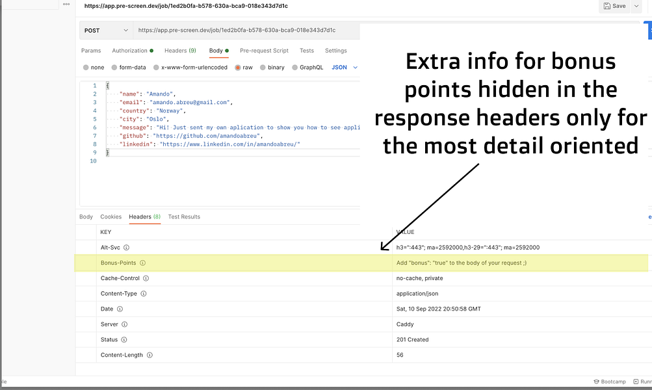652x390 pixels.
Task: Open the Tests tab
Action: (x=307, y=51)
